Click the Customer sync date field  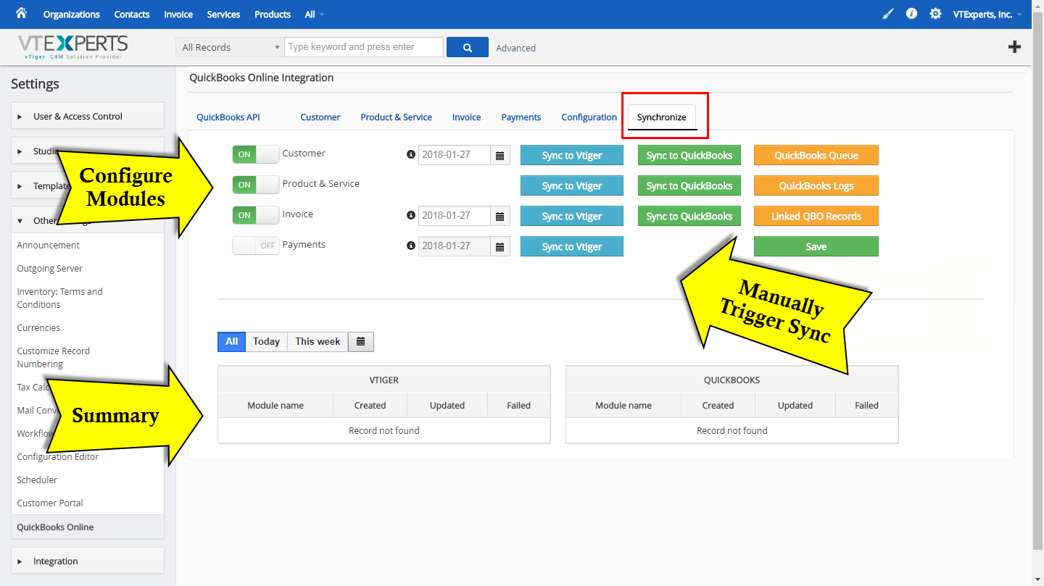click(x=455, y=155)
